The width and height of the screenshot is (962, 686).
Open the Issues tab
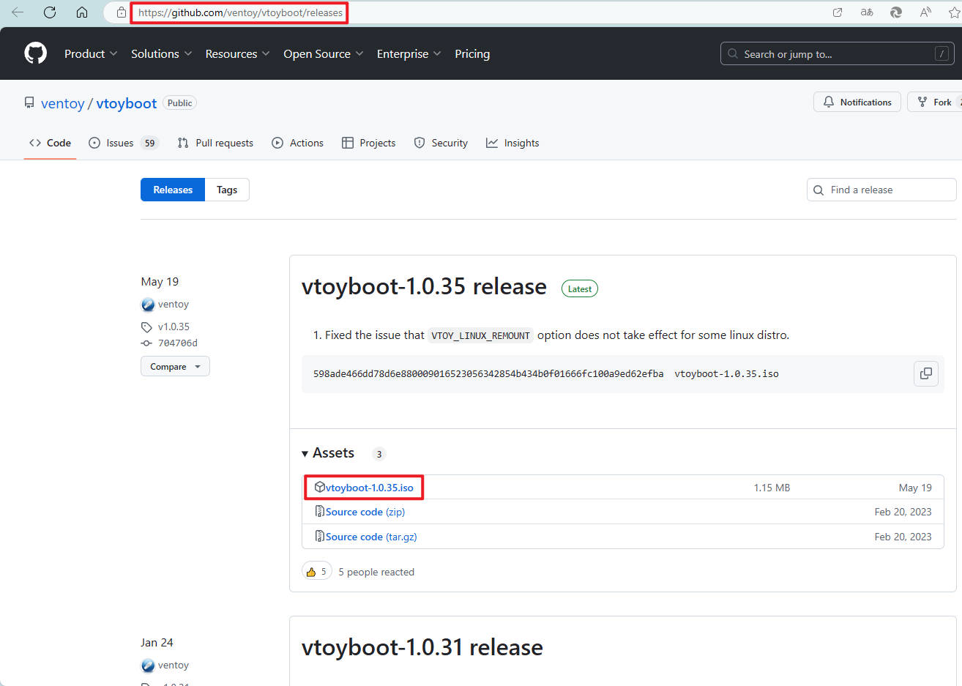click(x=120, y=143)
